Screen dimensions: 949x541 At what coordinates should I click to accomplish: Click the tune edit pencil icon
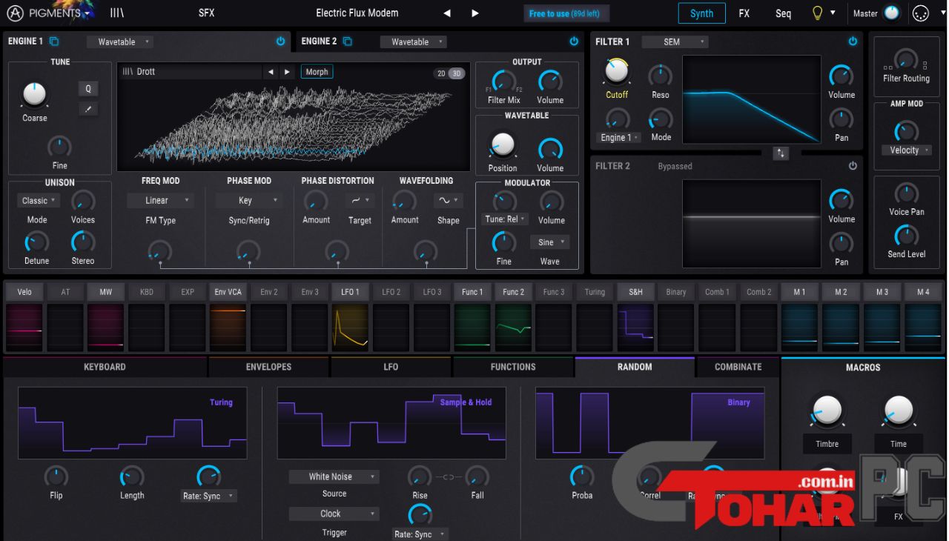coord(88,109)
